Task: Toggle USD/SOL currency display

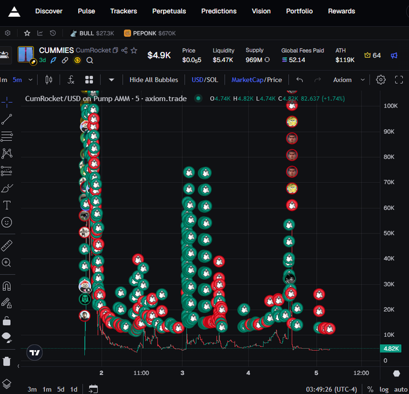Action: [x=204, y=80]
